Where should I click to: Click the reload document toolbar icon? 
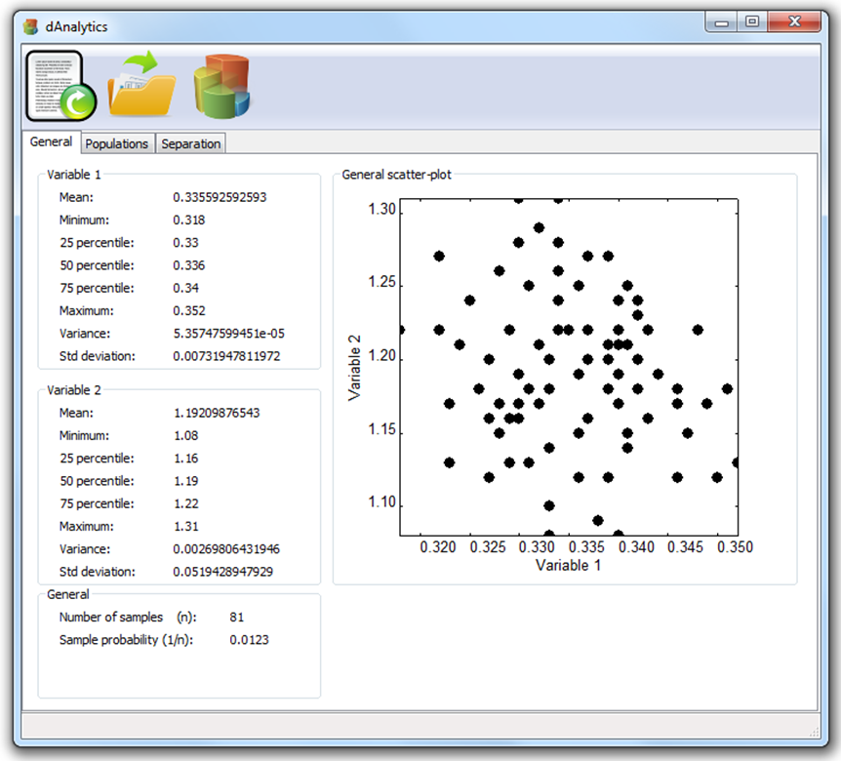tap(61, 86)
